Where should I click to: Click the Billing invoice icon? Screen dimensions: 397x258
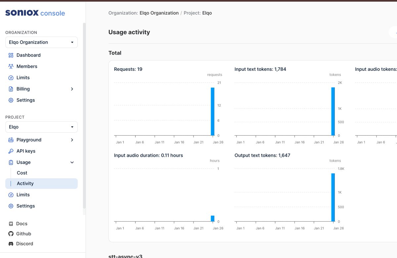click(11, 89)
